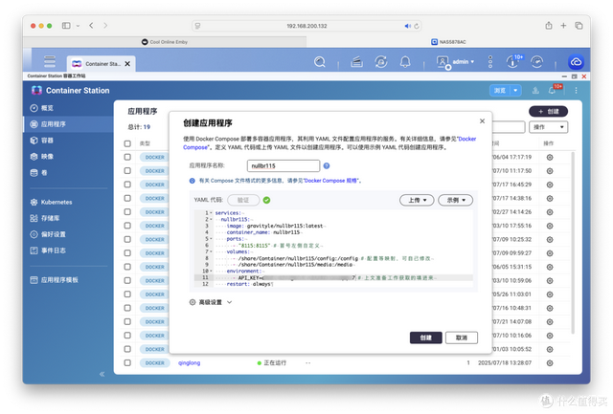This screenshot has height=414, width=613.
Task: Click the import icon in Container Station header
Action: click(535, 91)
